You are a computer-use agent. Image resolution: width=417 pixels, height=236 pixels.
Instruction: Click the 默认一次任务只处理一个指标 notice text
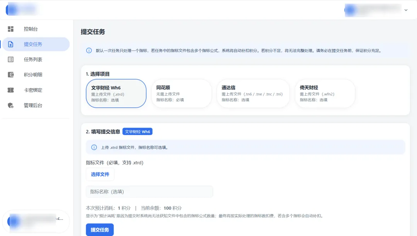tap(239, 51)
